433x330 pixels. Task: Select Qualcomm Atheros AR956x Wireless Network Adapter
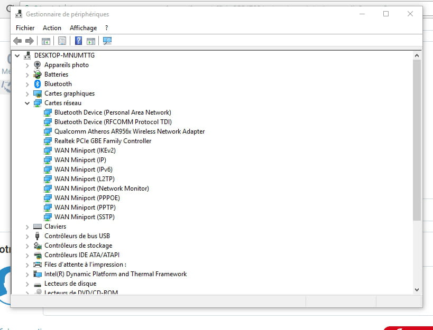click(x=130, y=131)
